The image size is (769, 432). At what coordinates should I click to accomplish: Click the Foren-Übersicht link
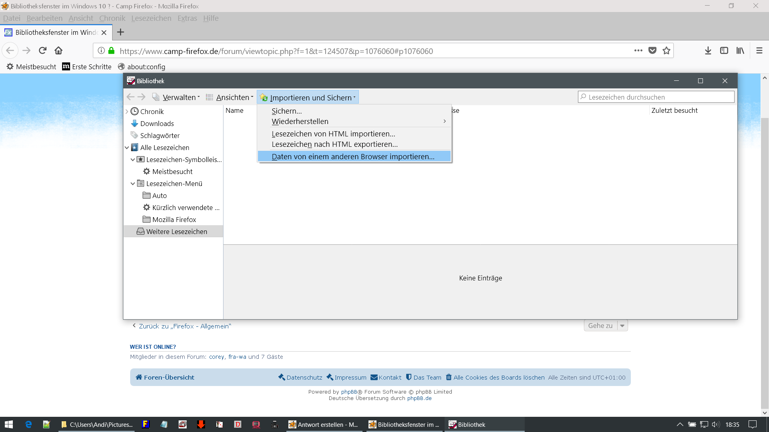(x=169, y=378)
